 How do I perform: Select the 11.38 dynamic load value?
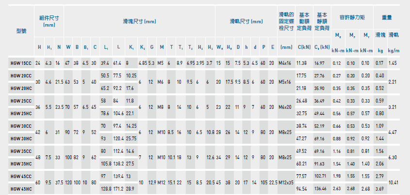click(x=301, y=63)
